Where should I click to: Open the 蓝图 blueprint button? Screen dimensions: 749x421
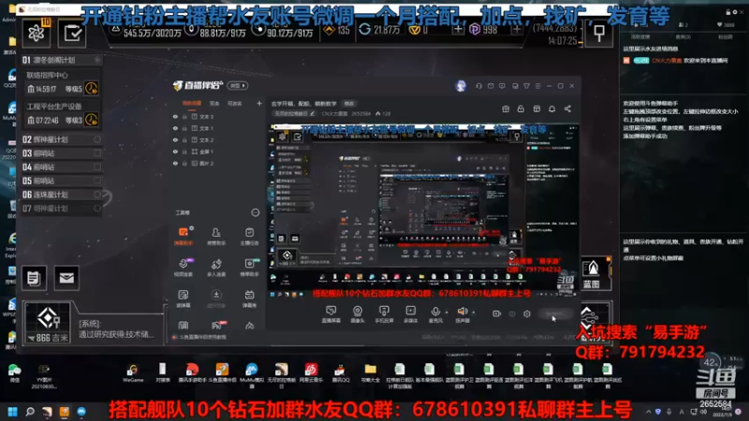point(593,274)
